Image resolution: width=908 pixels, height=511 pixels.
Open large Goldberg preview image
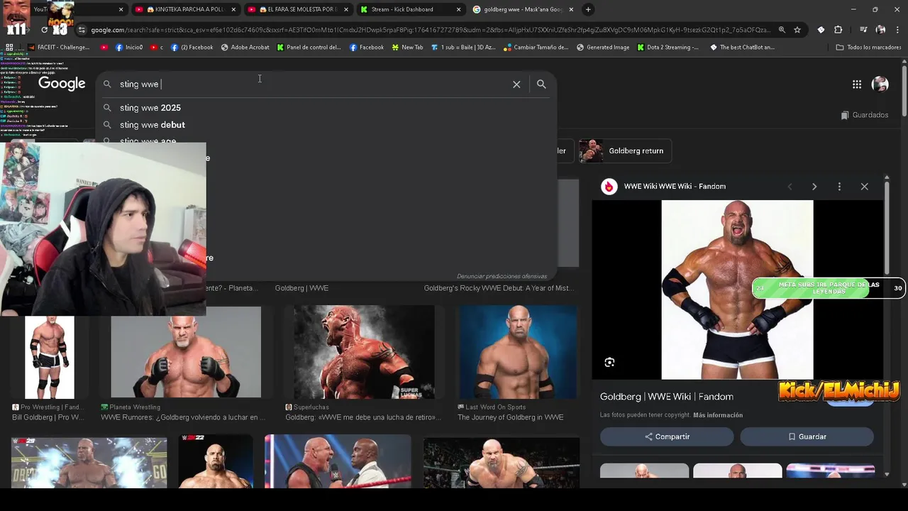pos(737,290)
